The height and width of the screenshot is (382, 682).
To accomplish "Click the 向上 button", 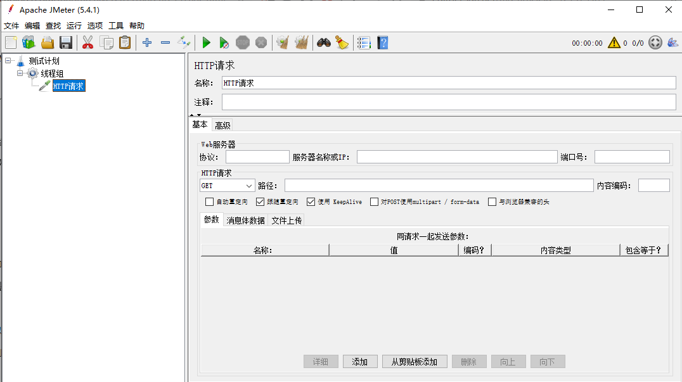I will [x=508, y=362].
